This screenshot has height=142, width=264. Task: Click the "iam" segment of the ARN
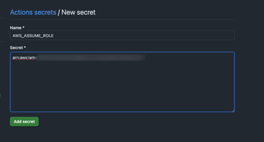32,58
